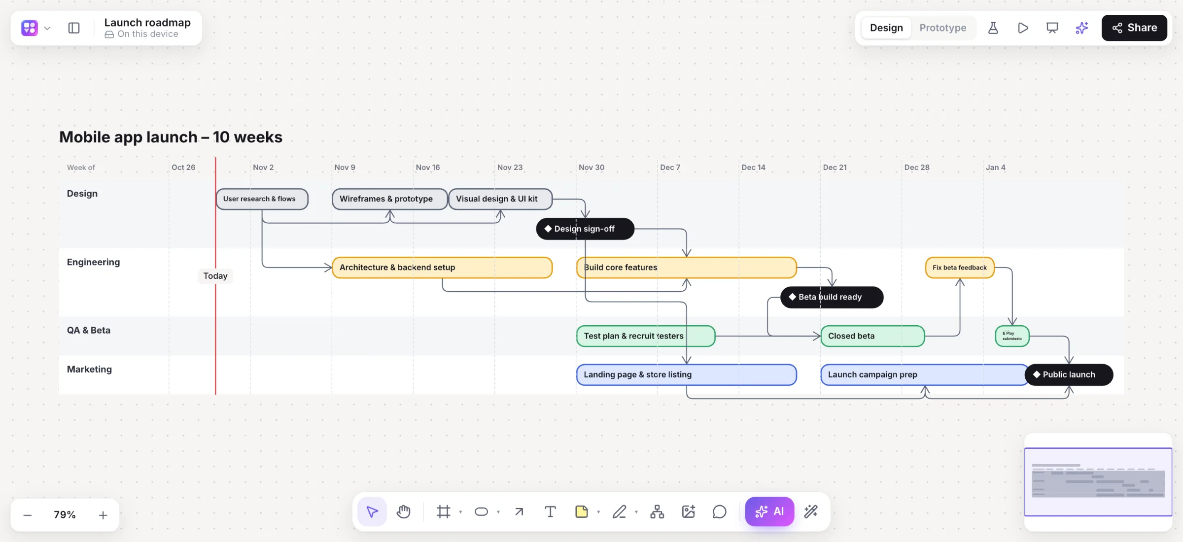
Task: Expand sticky note options arrow
Action: coord(598,512)
